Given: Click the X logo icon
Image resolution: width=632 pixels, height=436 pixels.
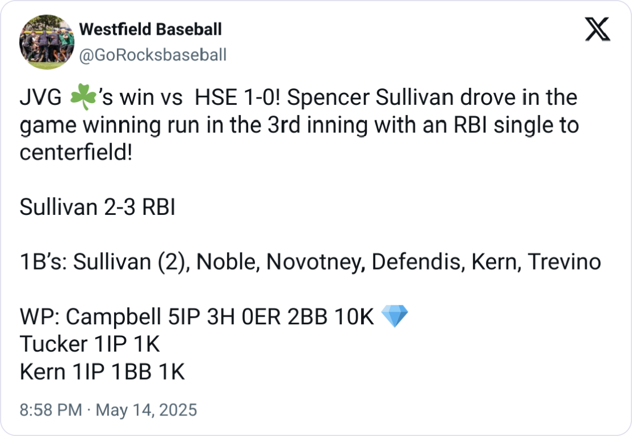Looking at the screenshot, I should click(x=598, y=30).
